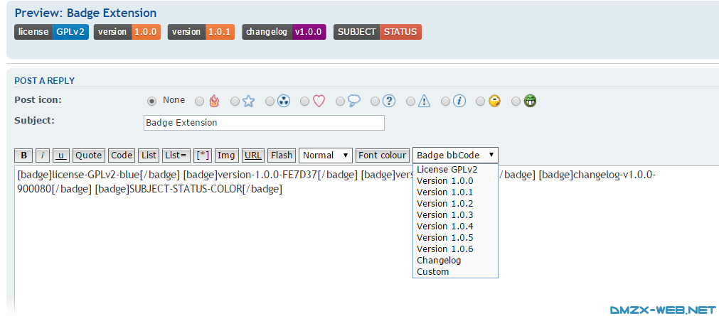Pick Version 1.0.3 from the dropdown list
The height and width of the screenshot is (316, 719).
pyautogui.click(x=444, y=215)
